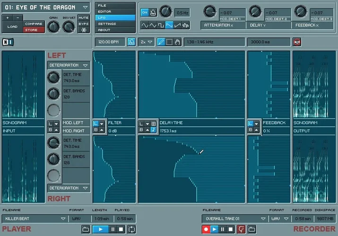Toggle the B button for Filter
This screenshot has width=338, height=236.
point(96,130)
